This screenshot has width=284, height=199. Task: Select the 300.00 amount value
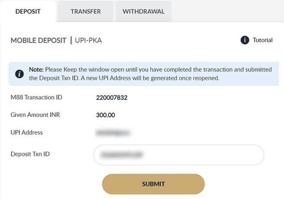click(x=106, y=115)
